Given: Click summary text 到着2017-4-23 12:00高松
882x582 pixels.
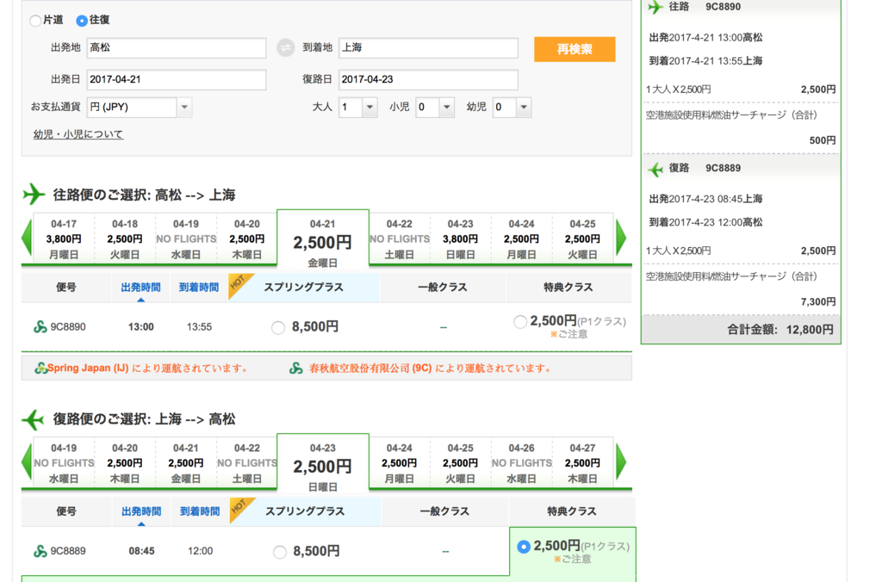Looking at the screenshot, I should coord(706,222).
